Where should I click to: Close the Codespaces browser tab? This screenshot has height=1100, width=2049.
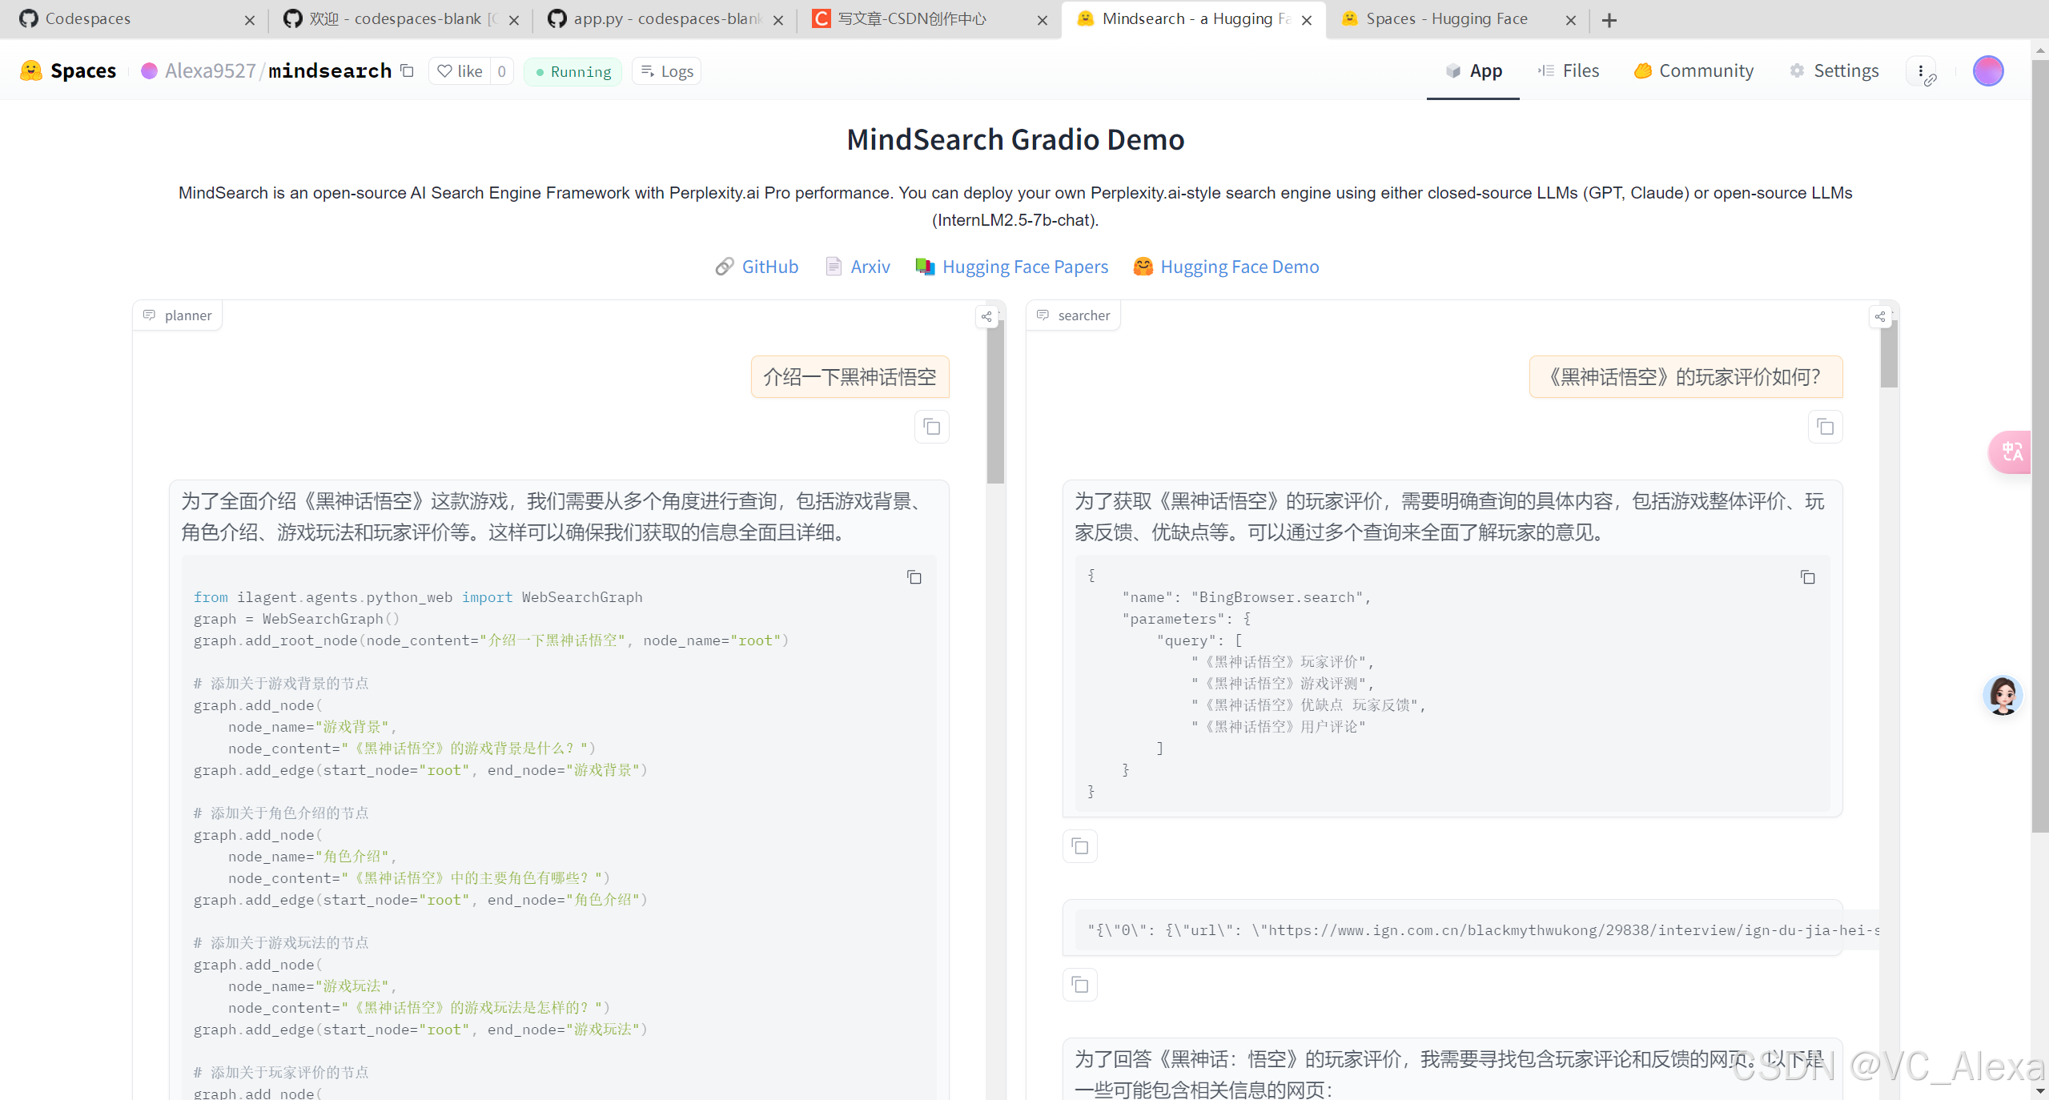coord(250,20)
